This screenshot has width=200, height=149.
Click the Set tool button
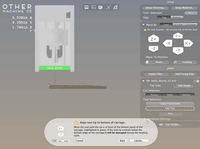pos(191,13)
